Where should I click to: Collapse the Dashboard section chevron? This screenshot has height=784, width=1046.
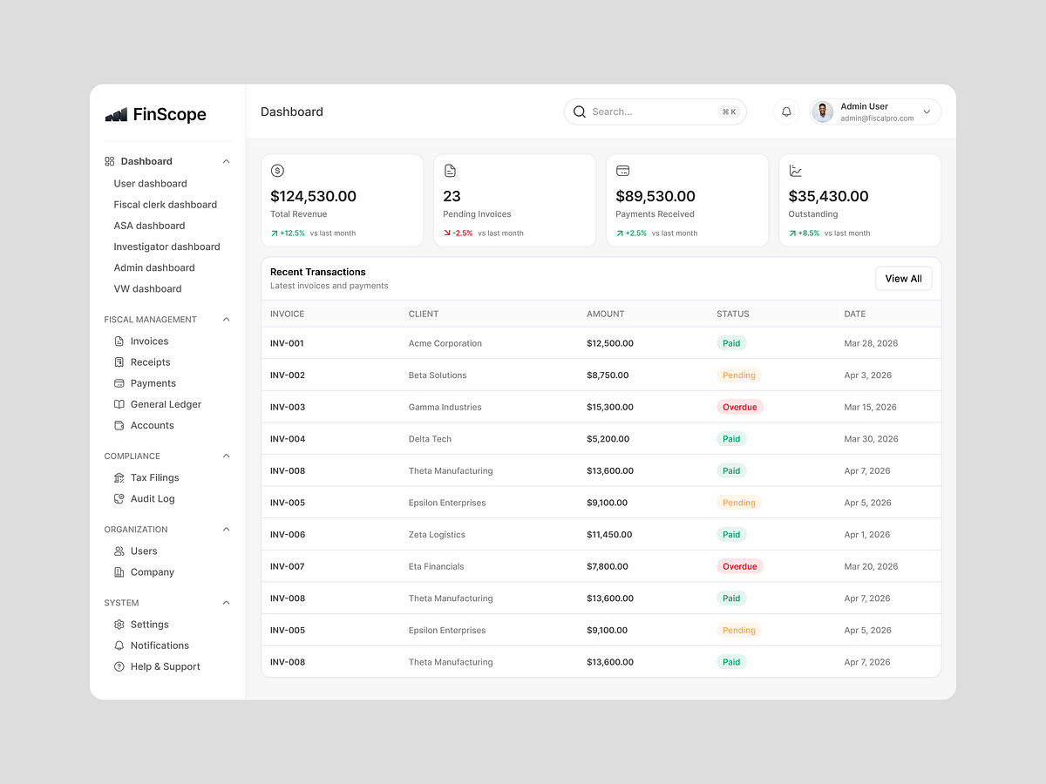227,161
